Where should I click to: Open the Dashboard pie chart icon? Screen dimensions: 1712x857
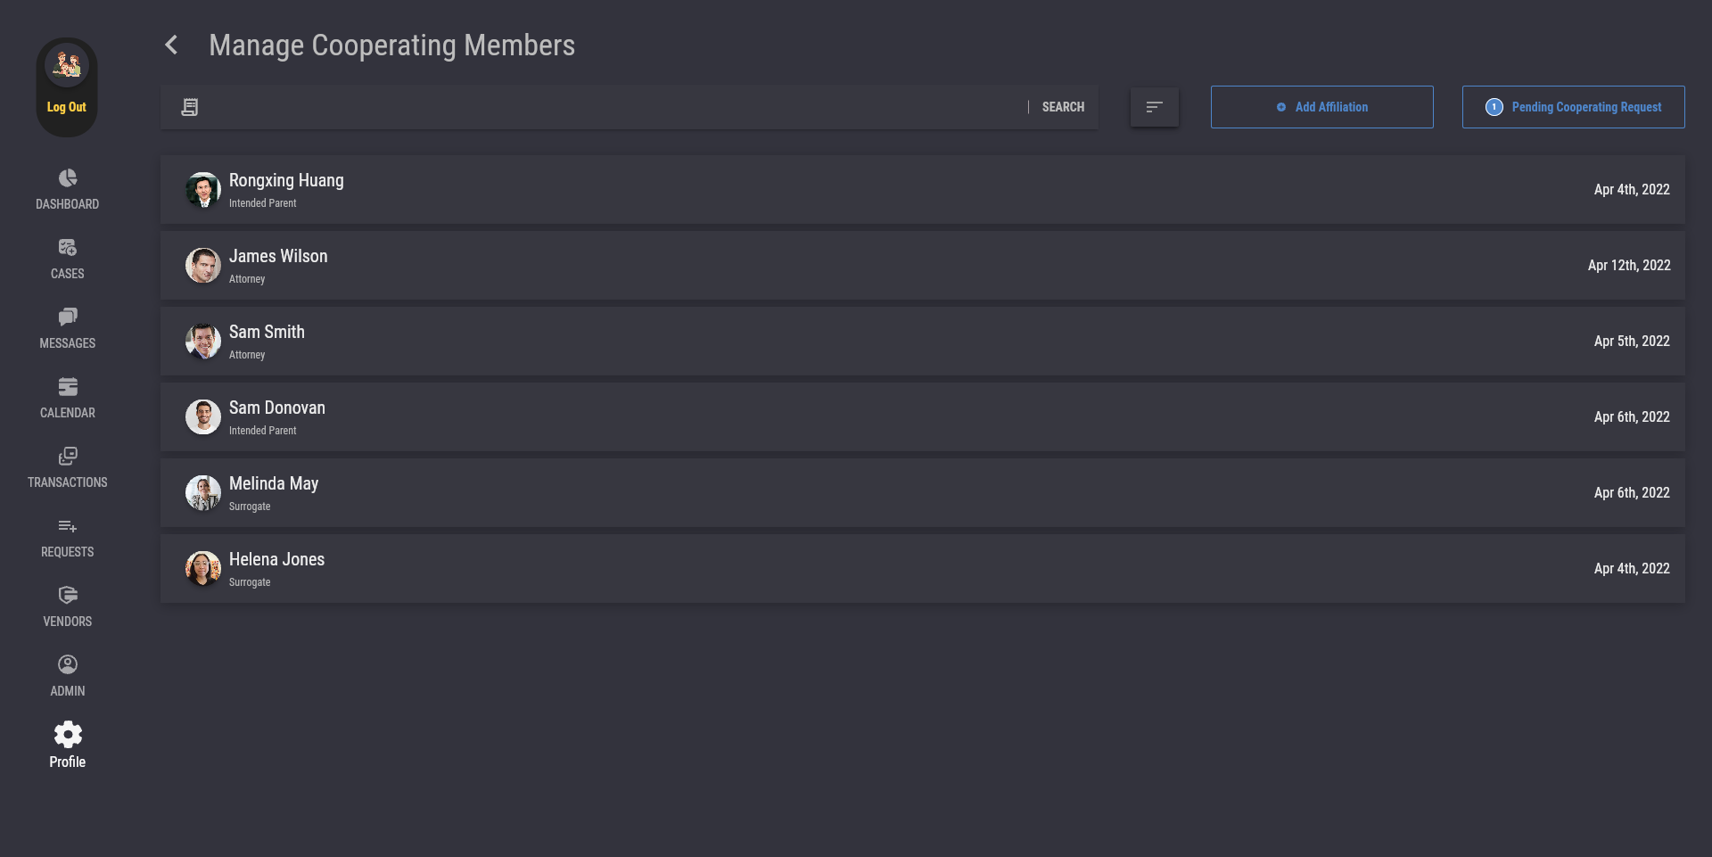click(68, 178)
